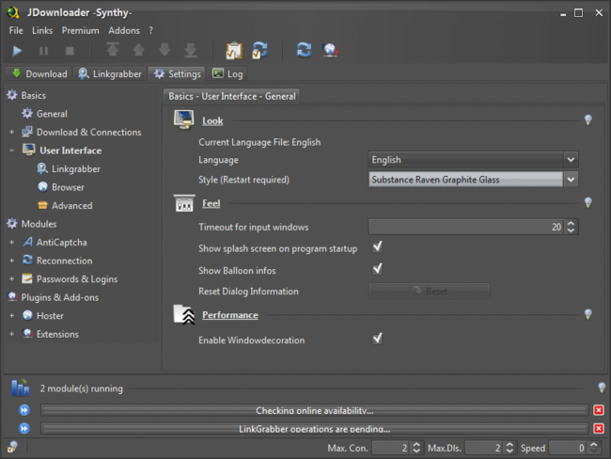Image resolution: width=611 pixels, height=459 pixels.
Task: Click the blue Reconnect arrows icon
Action: tap(304, 50)
